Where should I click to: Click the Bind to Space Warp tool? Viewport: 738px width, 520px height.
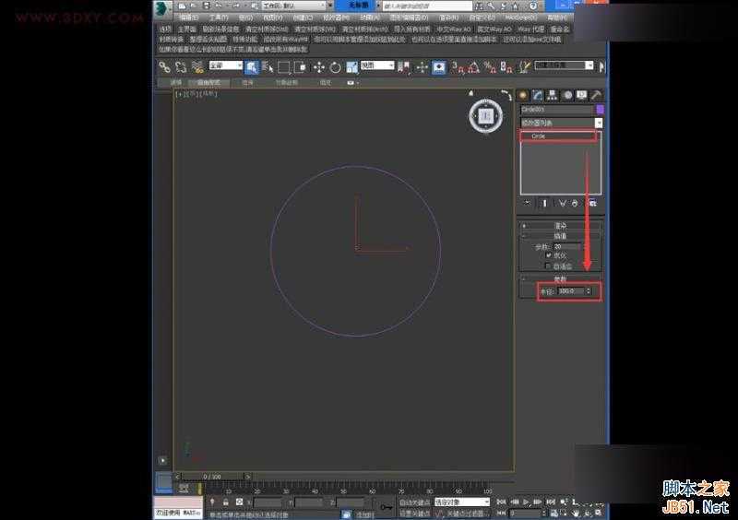(197, 67)
